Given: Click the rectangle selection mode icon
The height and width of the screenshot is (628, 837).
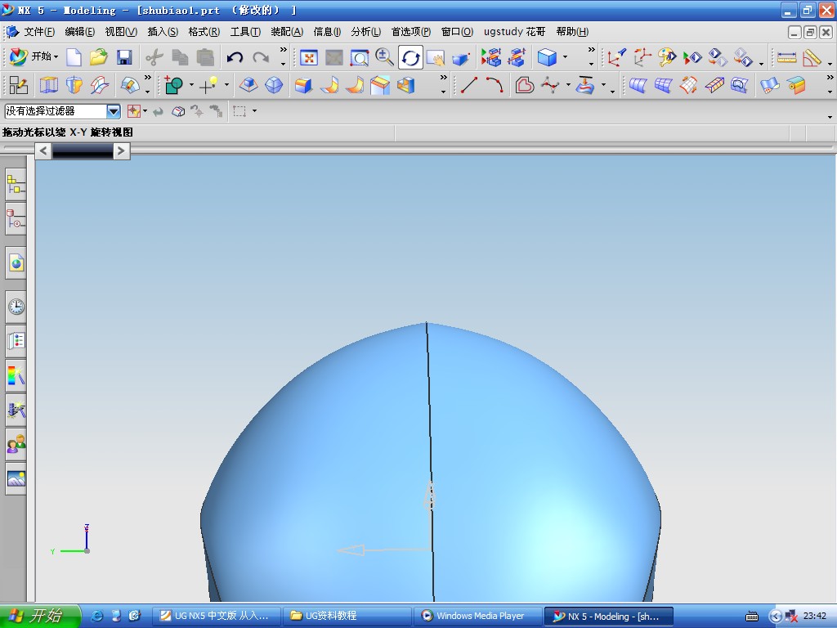Looking at the screenshot, I should point(239,111).
